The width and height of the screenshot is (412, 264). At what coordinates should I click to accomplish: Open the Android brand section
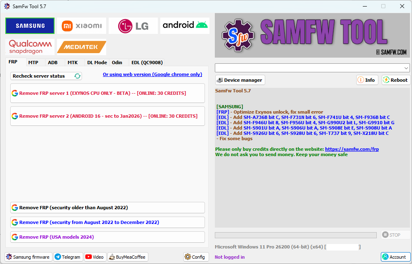click(x=185, y=26)
